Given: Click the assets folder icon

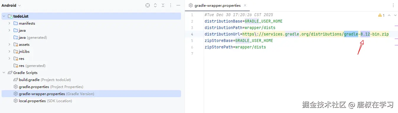Looking at the screenshot, I should (16, 44).
